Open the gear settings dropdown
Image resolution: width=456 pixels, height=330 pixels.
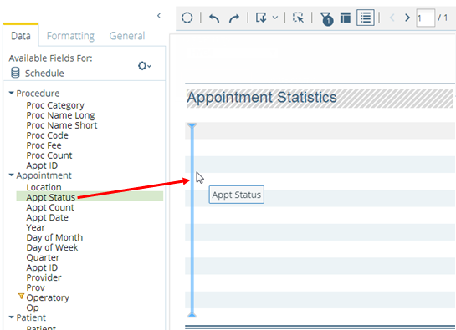(144, 66)
